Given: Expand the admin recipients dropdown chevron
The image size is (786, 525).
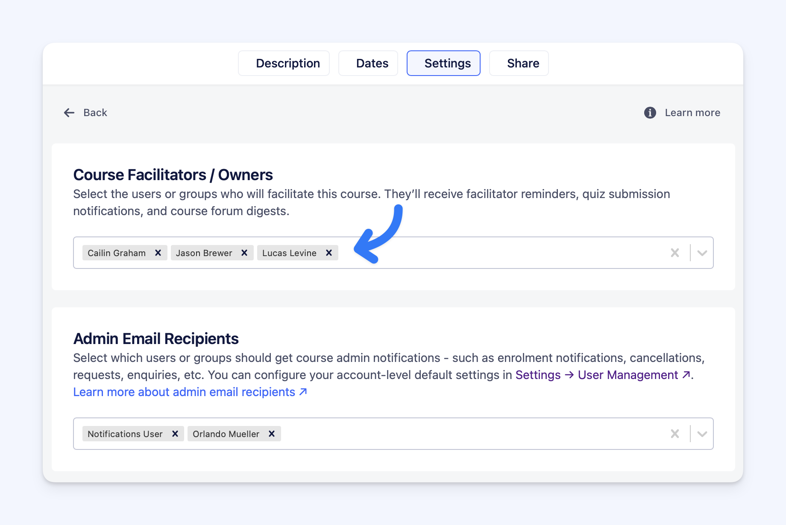Looking at the screenshot, I should tap(702, 434).
